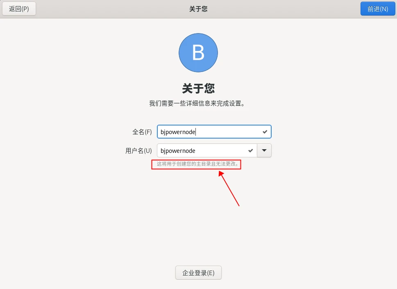Place the cursor after bjpowernode in the full name field
397x289 pixels.
click(196, 132)
